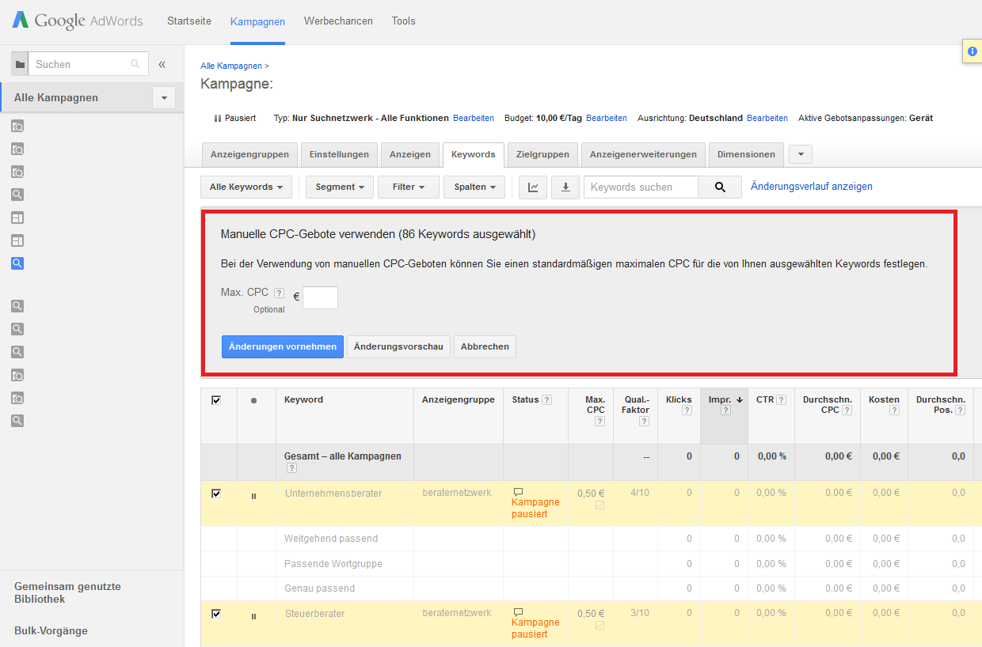Open the Klicks column help icon

click(687, 411)
